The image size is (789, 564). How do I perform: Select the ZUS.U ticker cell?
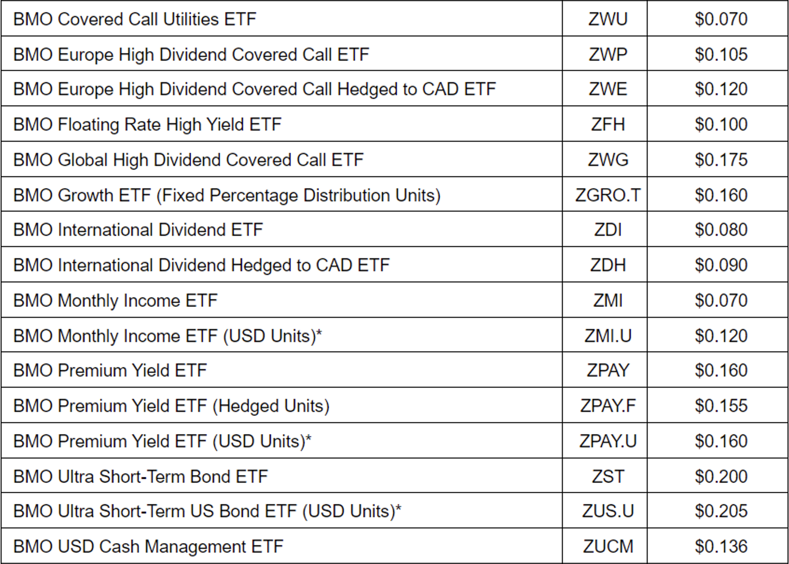608,511
